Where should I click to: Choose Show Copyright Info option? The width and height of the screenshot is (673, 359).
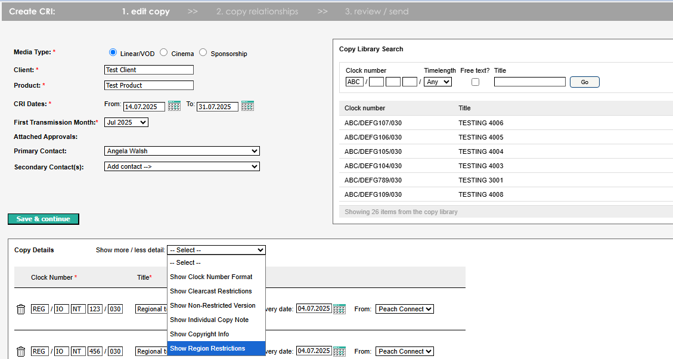coord(216,334)
